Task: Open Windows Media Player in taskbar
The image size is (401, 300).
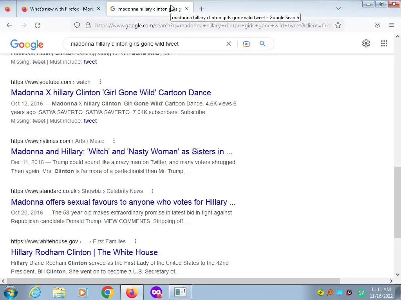Action: click(83, 292)
